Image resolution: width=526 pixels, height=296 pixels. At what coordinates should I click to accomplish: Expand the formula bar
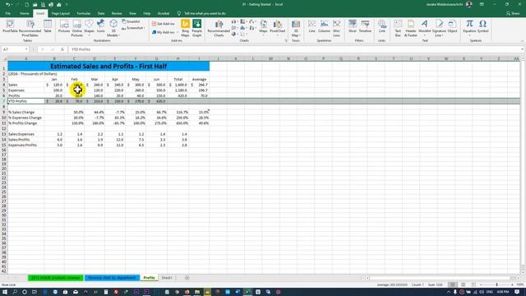click(523, 49)
